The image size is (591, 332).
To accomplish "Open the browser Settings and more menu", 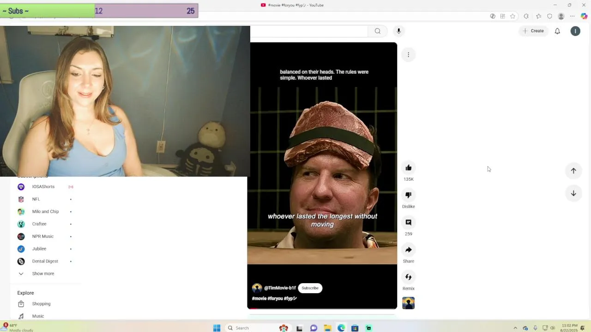I will [573, 16].
